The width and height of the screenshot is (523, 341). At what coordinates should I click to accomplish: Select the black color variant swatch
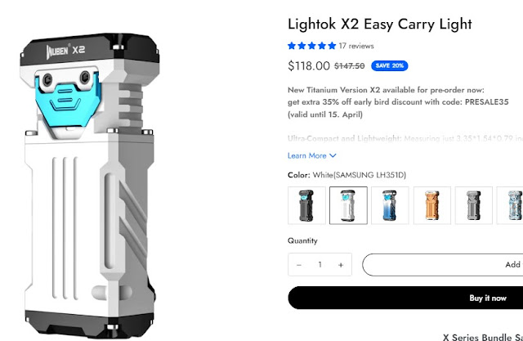coord(306,205)
